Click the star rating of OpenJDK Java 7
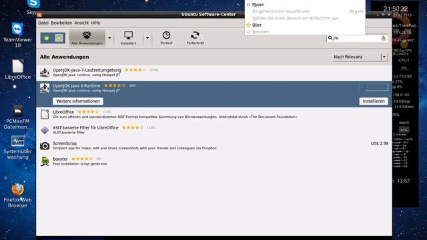The image size is (427, 240). [135, 70]
